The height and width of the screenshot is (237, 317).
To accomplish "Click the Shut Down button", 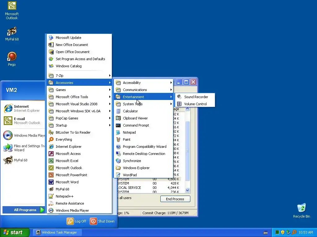I will pyautogui.click(x=102, y=221).
